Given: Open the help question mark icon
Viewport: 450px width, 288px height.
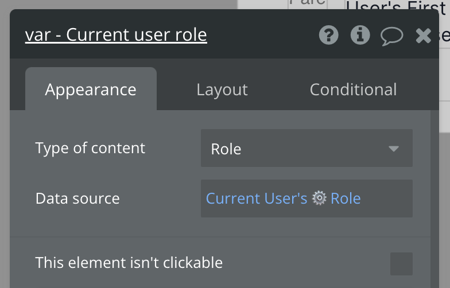Looking at the screenshot, I should click(x=328, y=36).
